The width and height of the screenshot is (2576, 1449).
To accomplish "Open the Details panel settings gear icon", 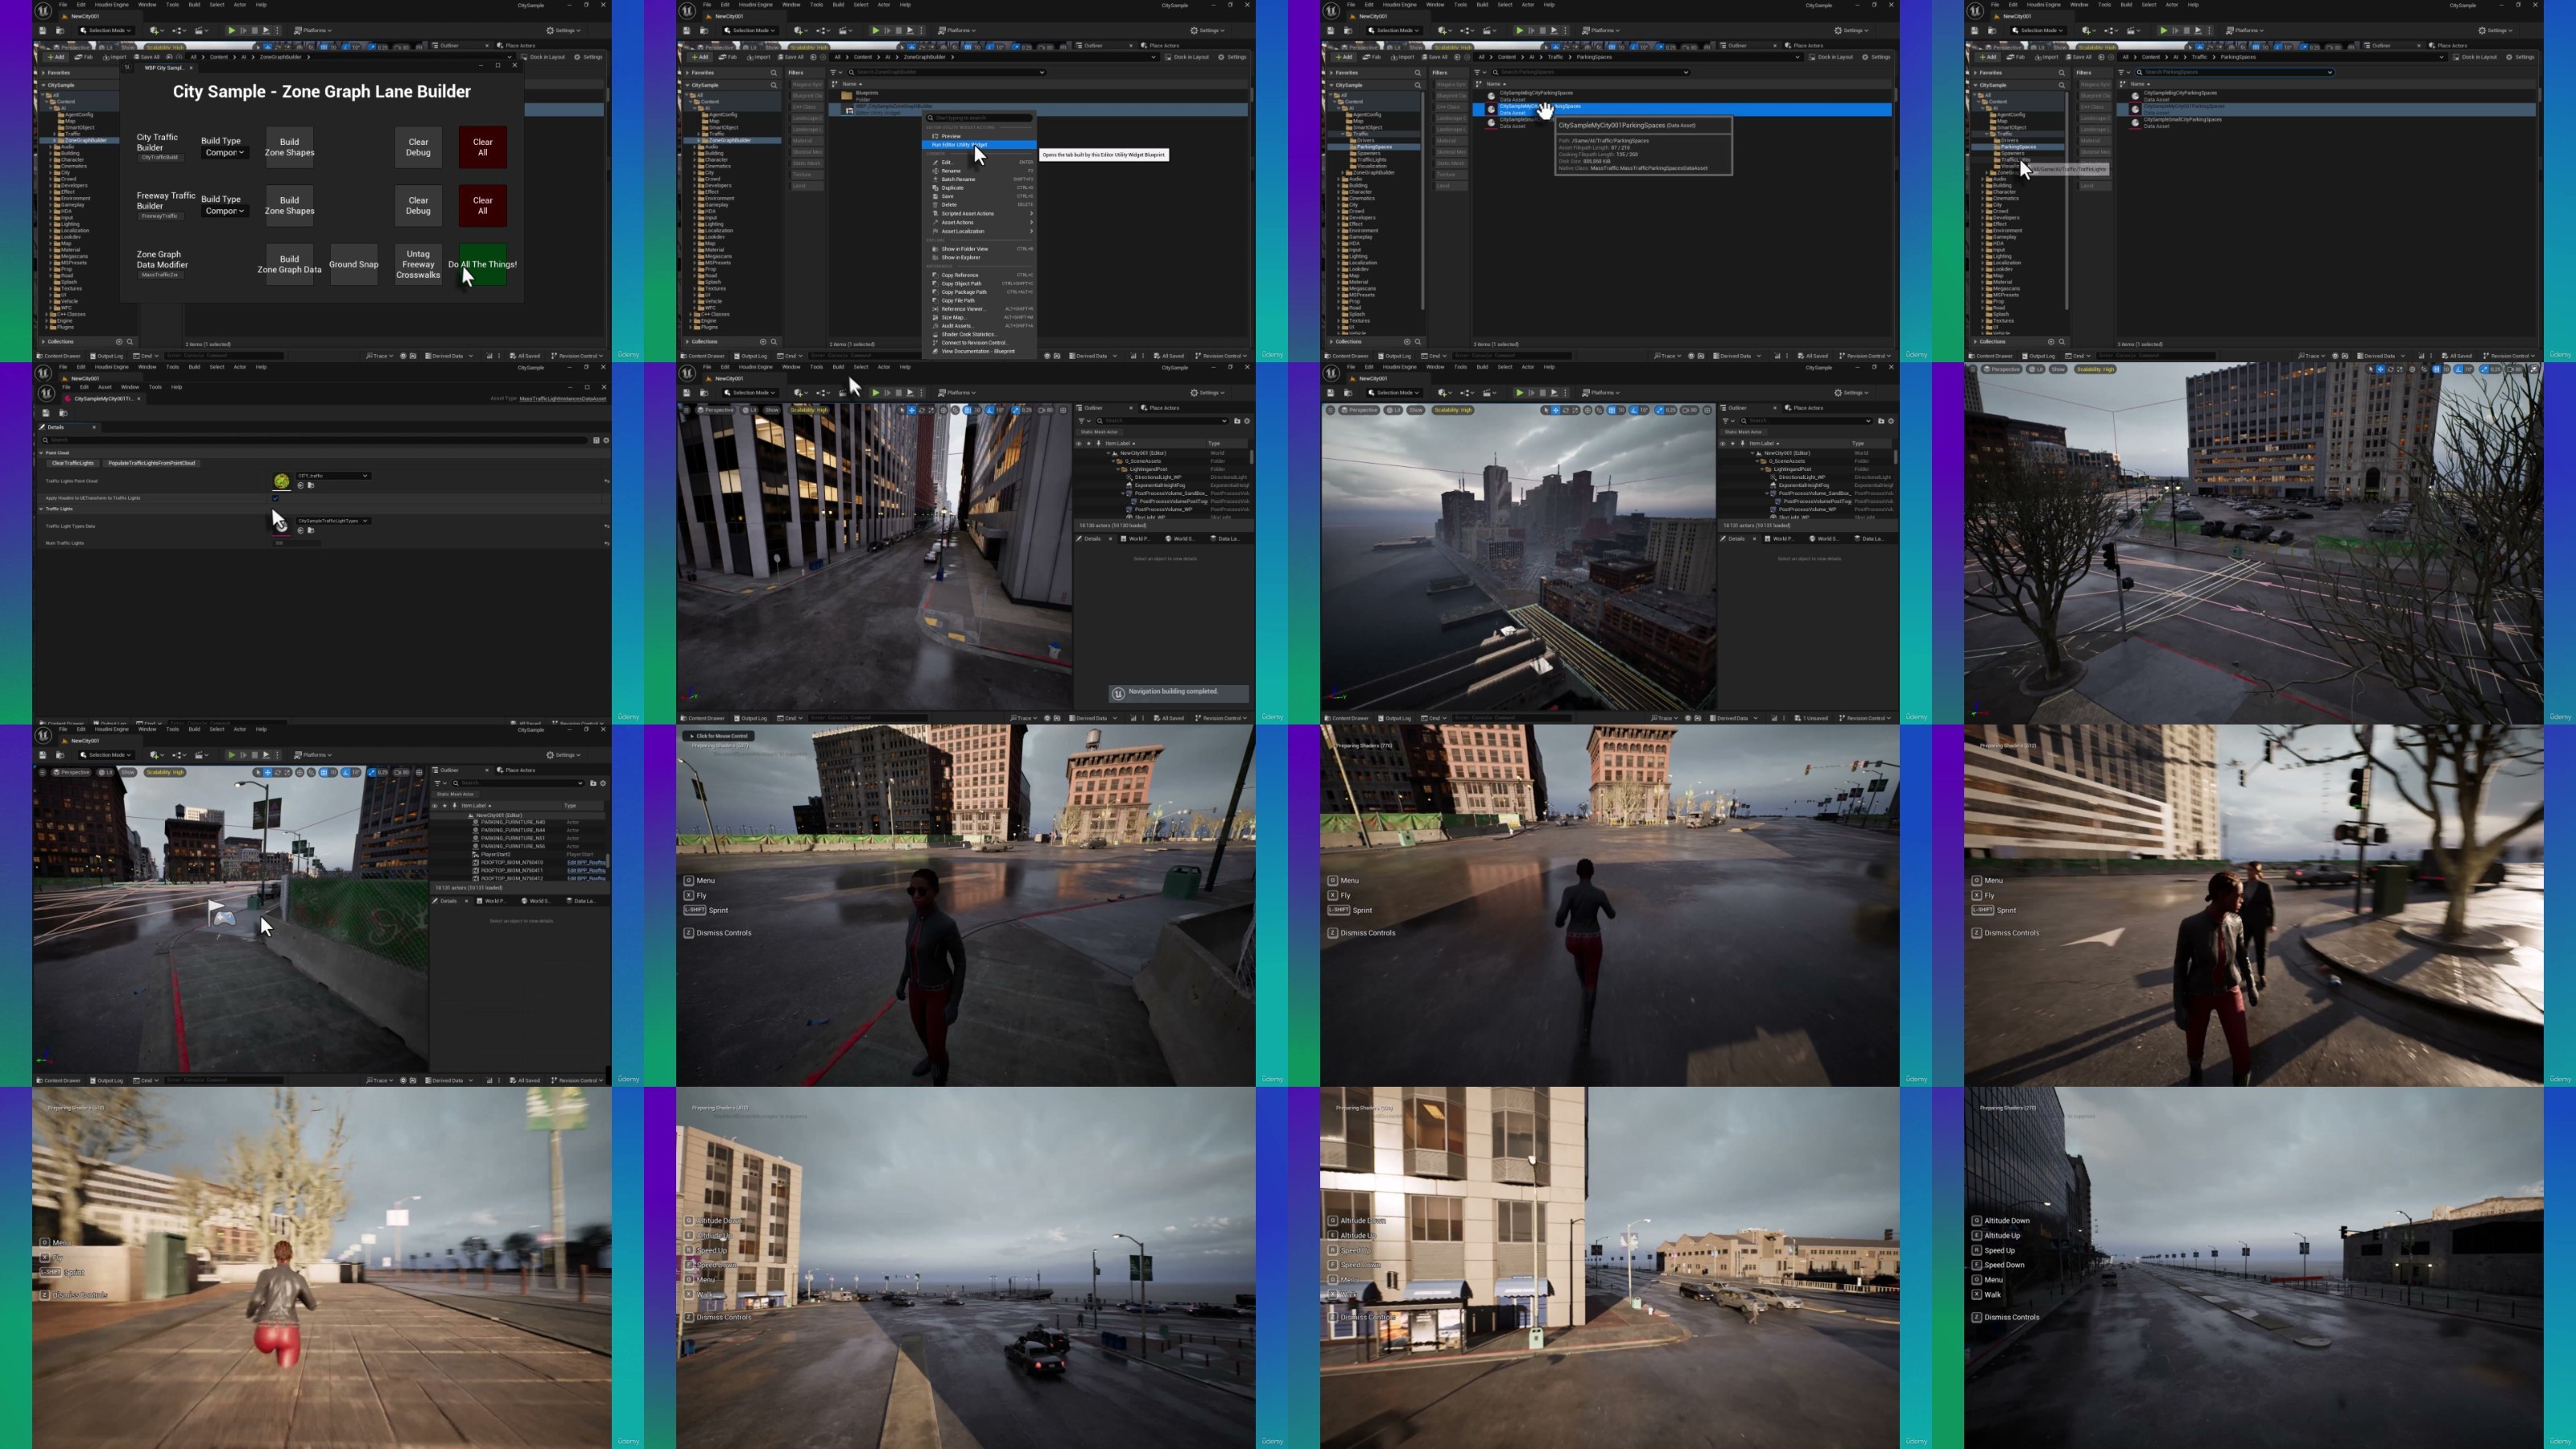I will 606,440.
